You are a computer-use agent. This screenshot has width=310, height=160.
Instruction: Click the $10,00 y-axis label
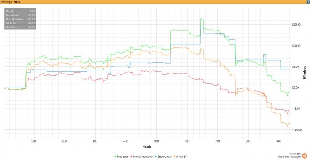(297, 46)
